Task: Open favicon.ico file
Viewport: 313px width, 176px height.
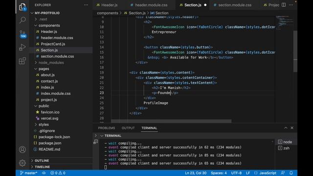Action: point(50,112)
